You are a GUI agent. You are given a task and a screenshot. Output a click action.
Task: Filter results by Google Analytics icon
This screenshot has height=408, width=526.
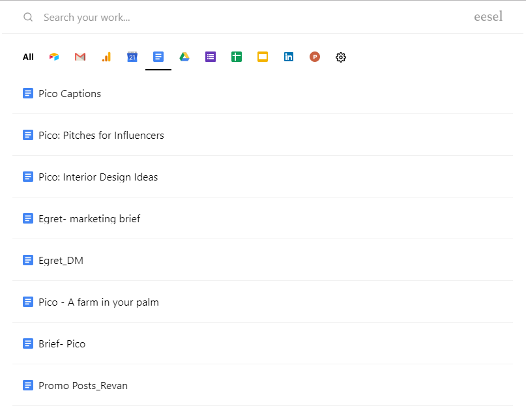[106, 57]
